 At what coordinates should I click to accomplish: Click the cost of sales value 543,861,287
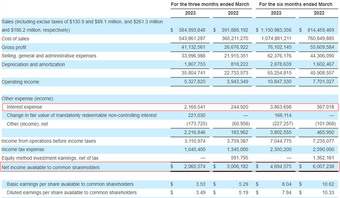click(192, 39)
